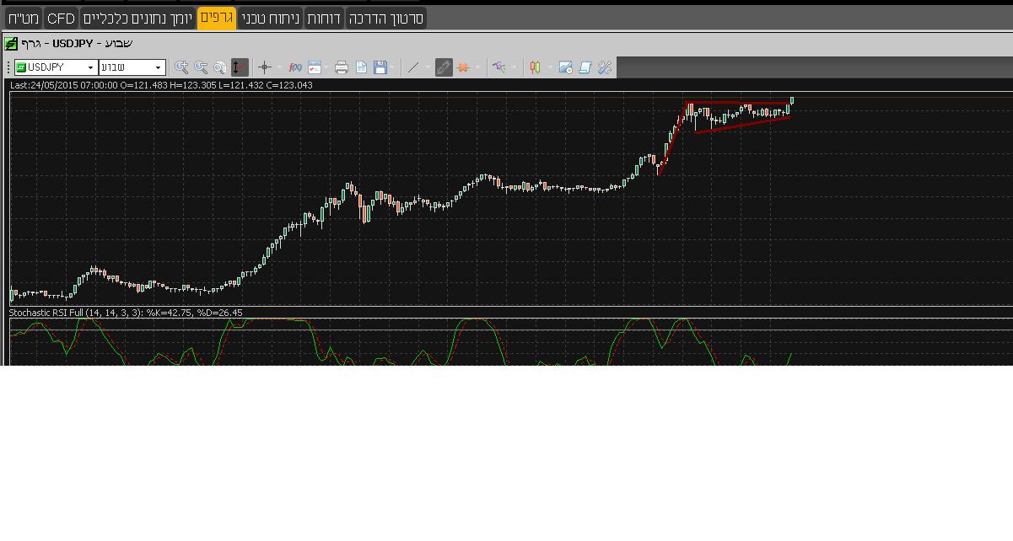Expand the save icon dropdown arrow
This screenshot has height=541, width=1013.
click(x=393, y=67)
